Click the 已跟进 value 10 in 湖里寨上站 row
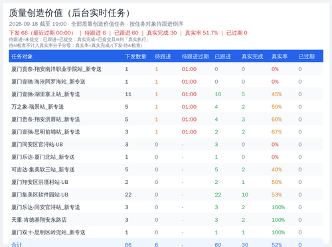Viewport: 332px width, 247px height. 218,94
